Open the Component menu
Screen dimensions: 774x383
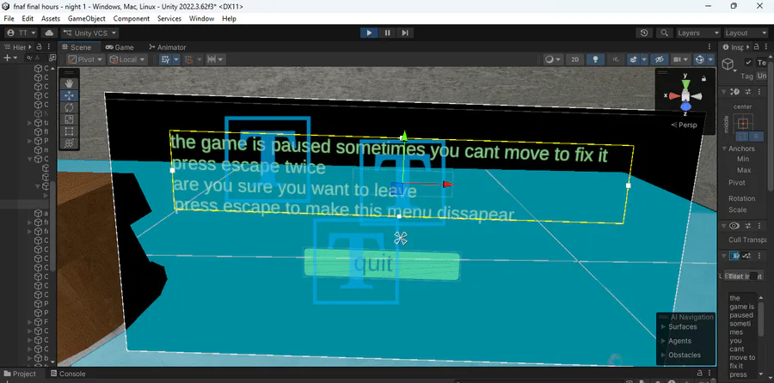pyautogui.click(x=132, y=19)
